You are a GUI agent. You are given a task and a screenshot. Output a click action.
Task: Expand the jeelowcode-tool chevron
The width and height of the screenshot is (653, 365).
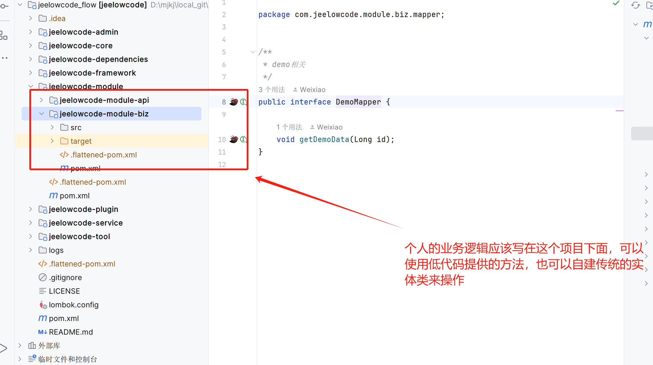pos(30,237)
